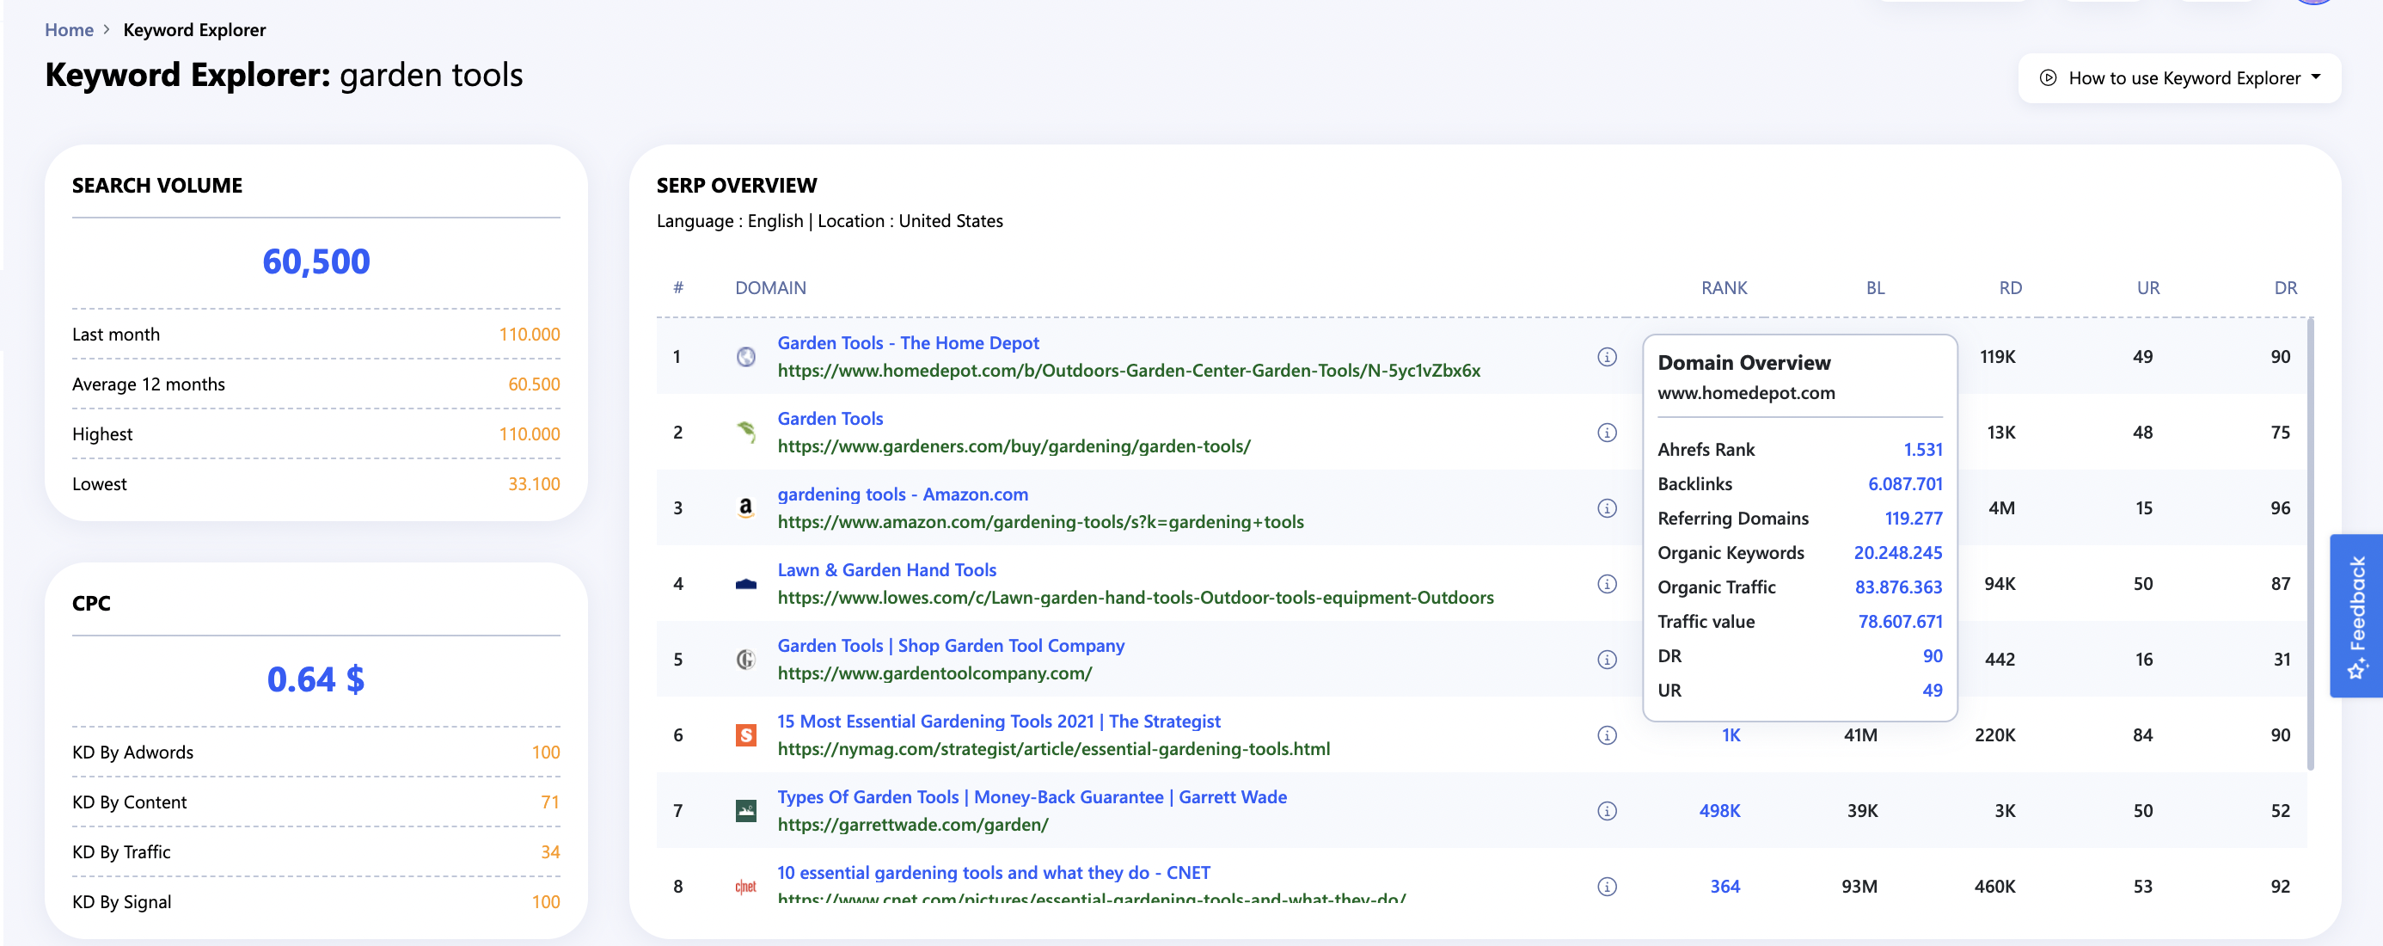Click the Feedback side tab
The image size is (2383, 946).
coord(2356,616)
